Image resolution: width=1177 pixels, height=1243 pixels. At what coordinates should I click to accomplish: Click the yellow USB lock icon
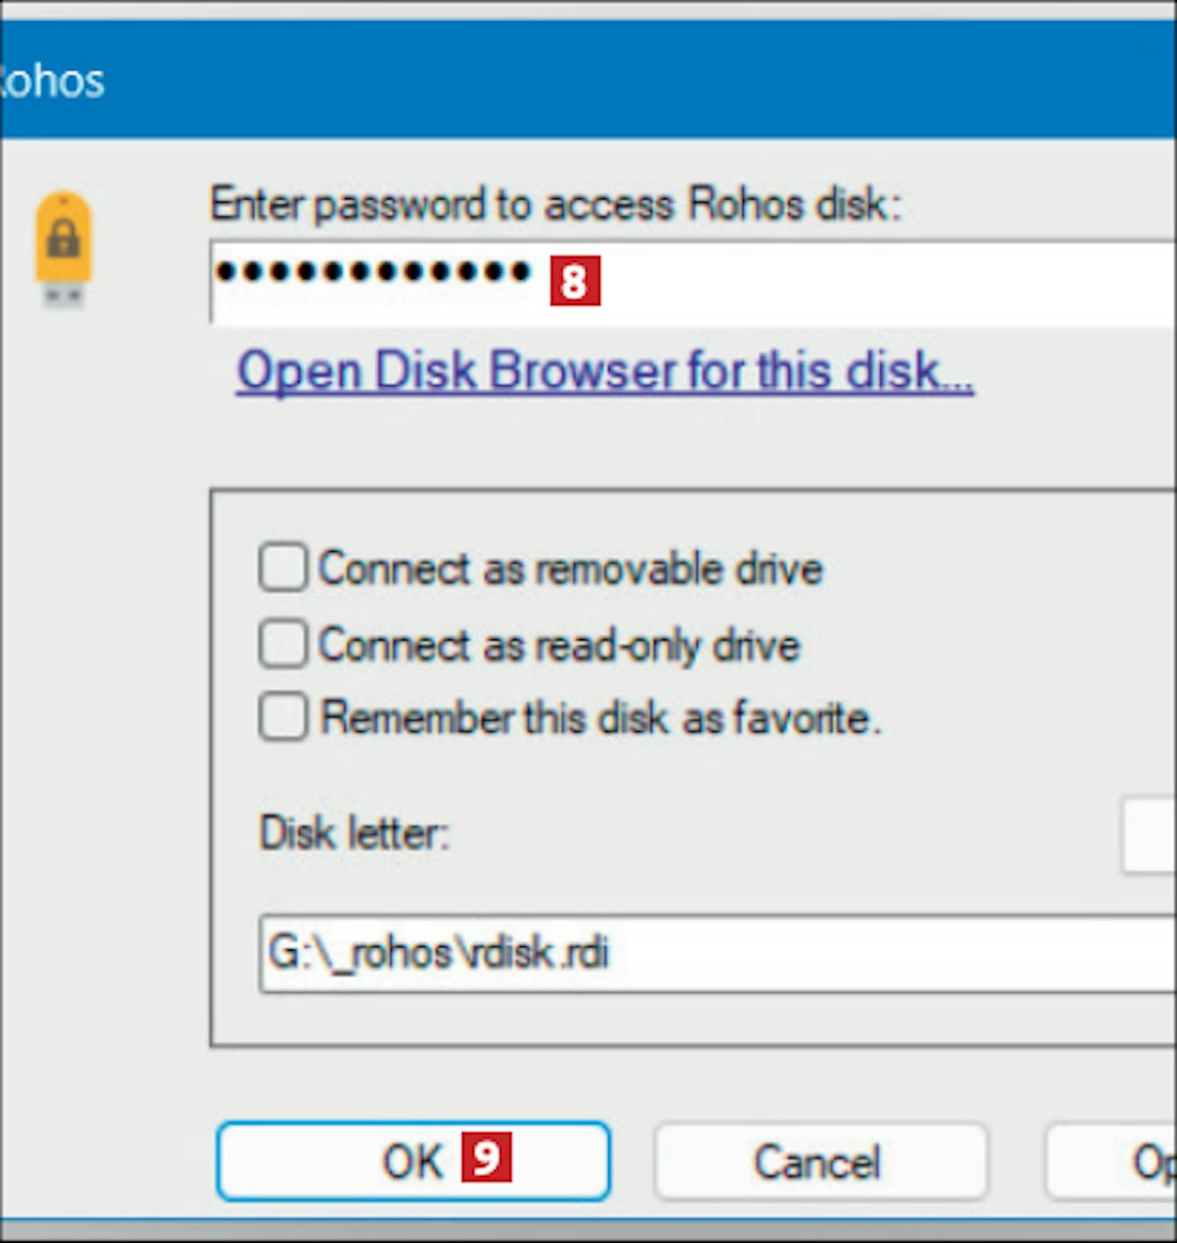click(x=63, y=248)
